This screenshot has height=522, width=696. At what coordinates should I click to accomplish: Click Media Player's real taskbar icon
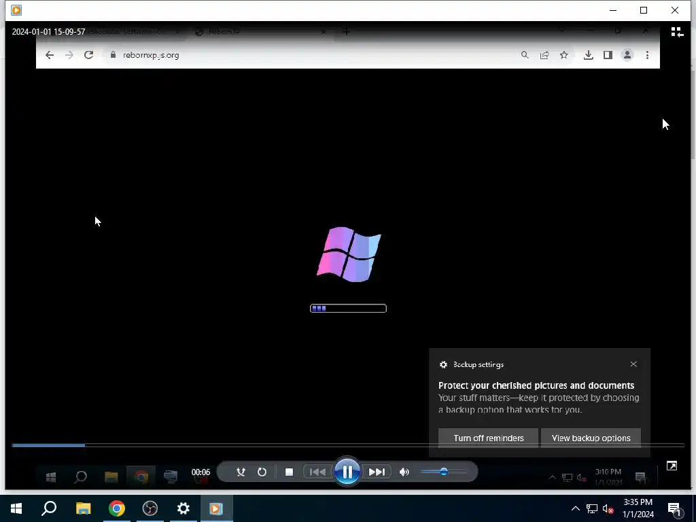(216, 508)
